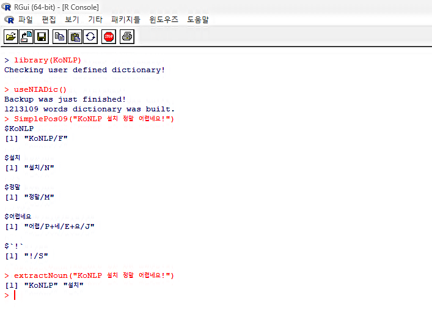432x314 pixels.
Task: Click the library(KoNLP) command line
Action: (x=43, y=60)
